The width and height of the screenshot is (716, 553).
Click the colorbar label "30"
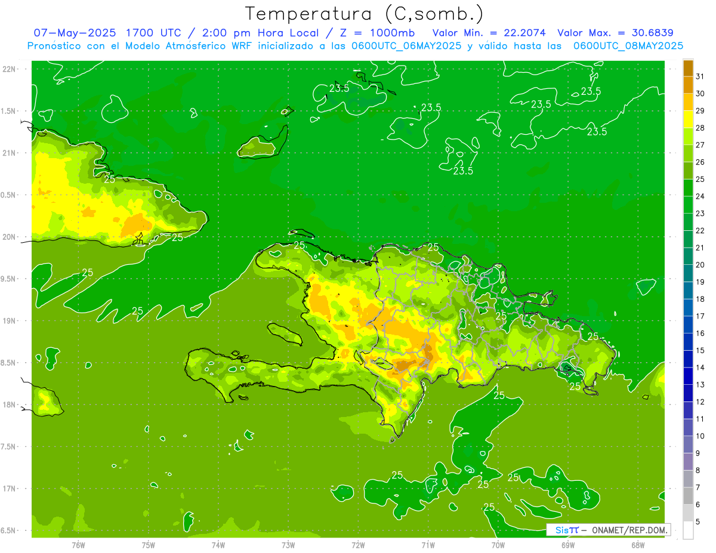point(700,94)
